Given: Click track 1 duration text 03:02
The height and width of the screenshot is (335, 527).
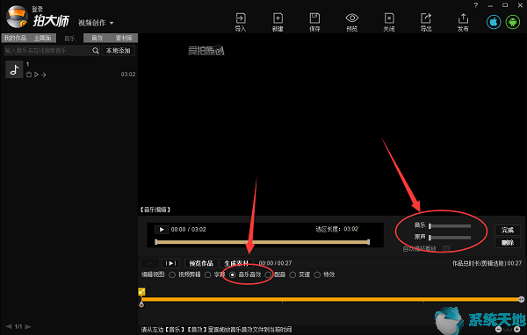Looking at the screenshot, I should pos(128,75).
